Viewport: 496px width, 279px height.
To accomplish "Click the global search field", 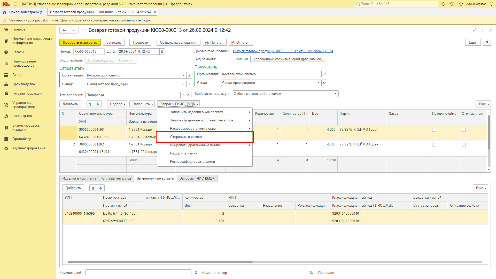I will point(397,4).
